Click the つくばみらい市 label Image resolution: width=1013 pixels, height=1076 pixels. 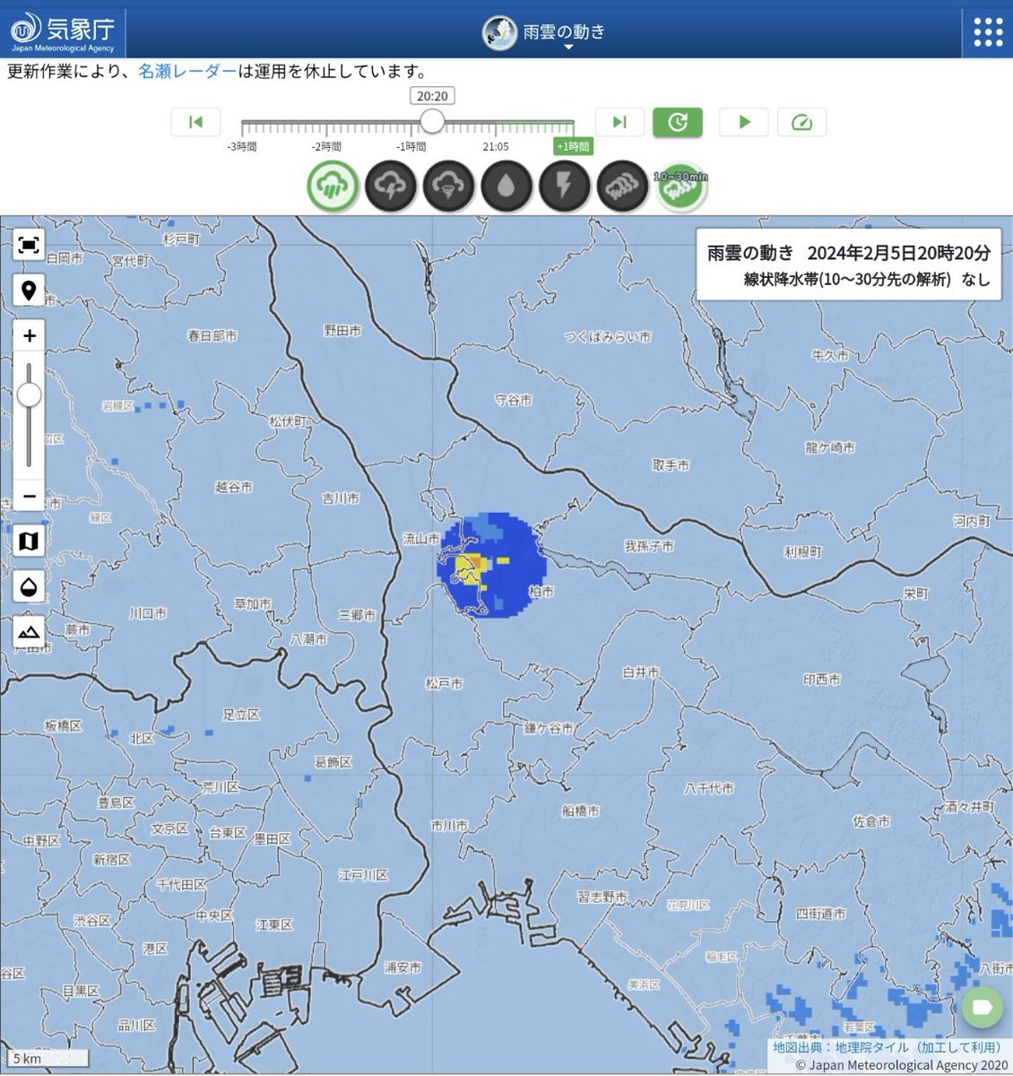coord(607,337)
